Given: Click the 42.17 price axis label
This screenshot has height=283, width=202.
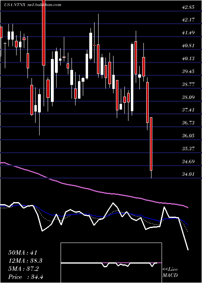Looking at the screenshot, I should (188, 20).
